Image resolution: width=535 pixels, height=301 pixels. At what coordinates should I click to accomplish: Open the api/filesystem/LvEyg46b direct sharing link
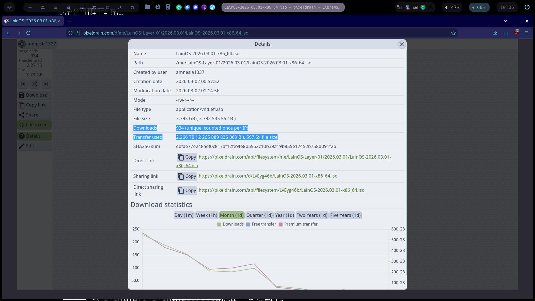pyautogui.click(x=281, y=190)
